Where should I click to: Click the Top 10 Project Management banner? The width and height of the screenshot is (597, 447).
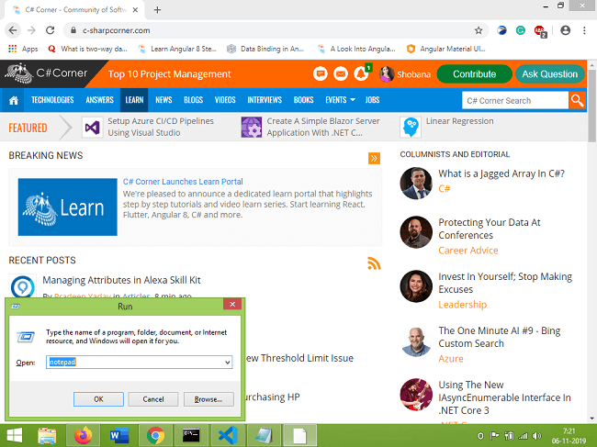point(169,74)
